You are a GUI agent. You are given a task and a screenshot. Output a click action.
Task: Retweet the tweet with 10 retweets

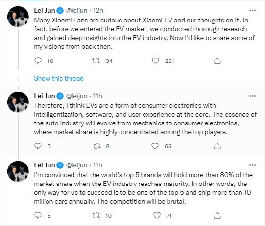(x=96, y=215)
